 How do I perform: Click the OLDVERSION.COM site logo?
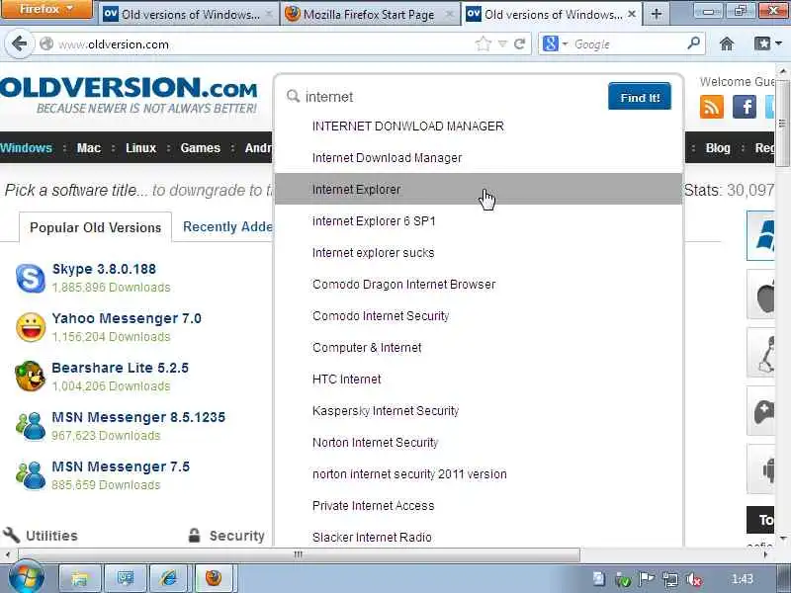pyautogui.click(x=130, y=95)
